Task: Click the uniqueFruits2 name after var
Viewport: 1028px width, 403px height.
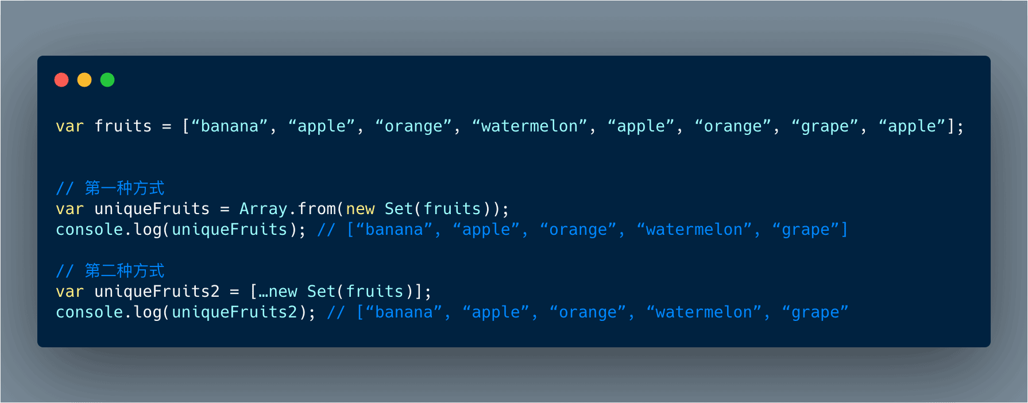Action: [x=157, y=292]
